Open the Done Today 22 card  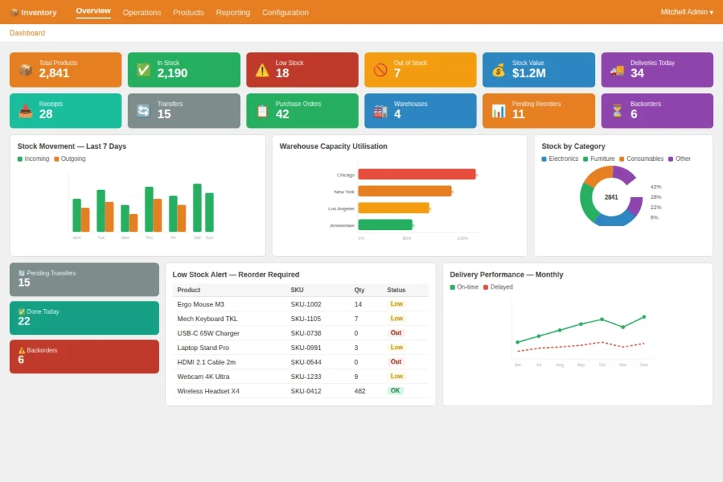(x=85, y=318)
